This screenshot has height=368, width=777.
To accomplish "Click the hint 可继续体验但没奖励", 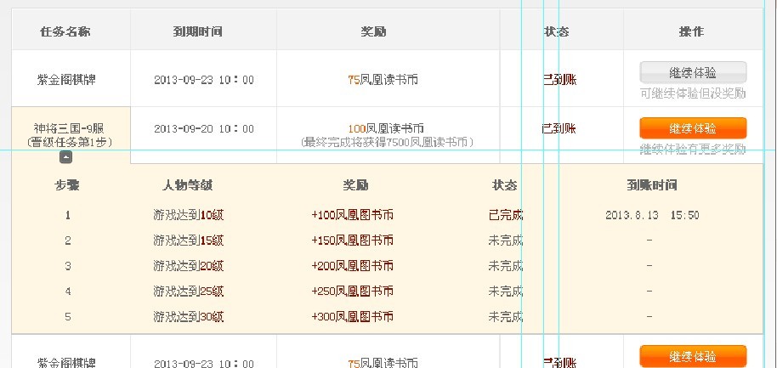I will pos(693,93).
